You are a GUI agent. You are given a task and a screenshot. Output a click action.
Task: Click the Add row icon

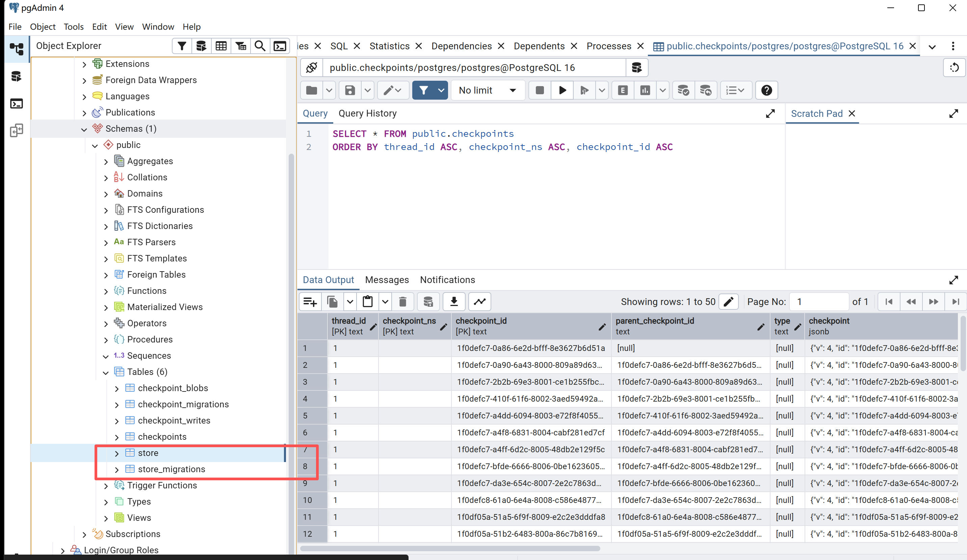click(x=310, y=302)
